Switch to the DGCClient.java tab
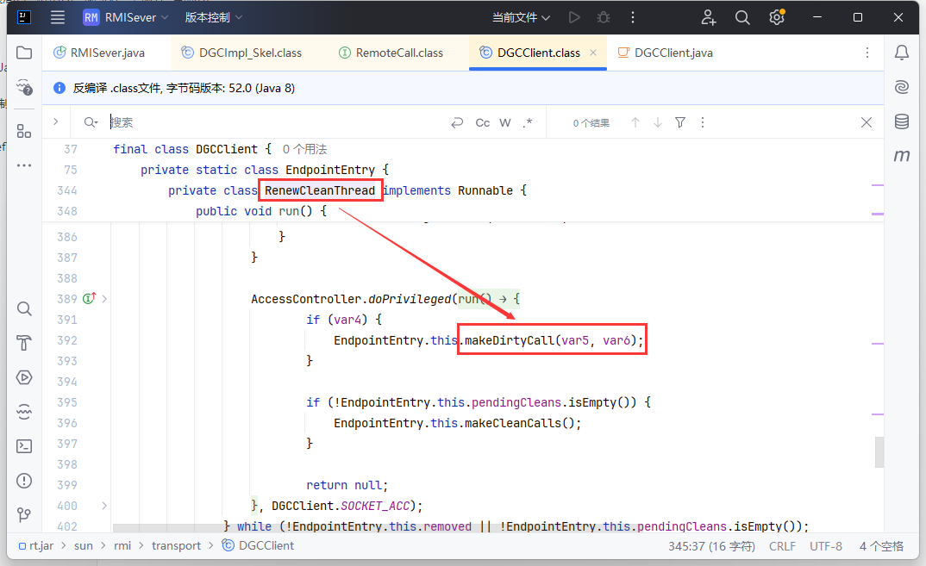 pyautogui.click(x=673, y=53)
